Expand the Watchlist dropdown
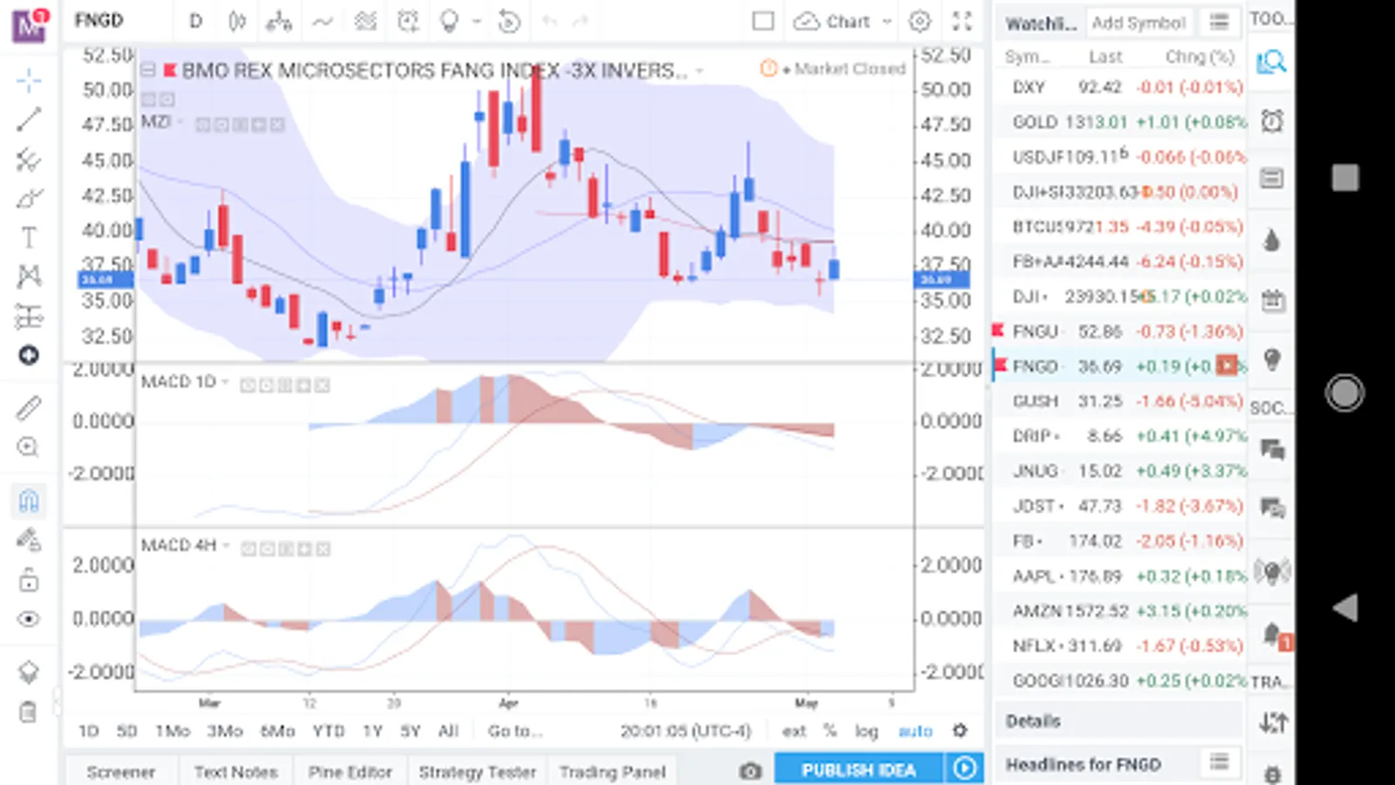The width and height of the screenshot is (1395, 785). (1041, 24)
